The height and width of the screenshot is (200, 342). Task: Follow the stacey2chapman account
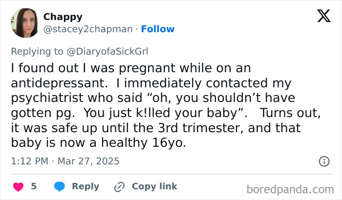(157, 29)
